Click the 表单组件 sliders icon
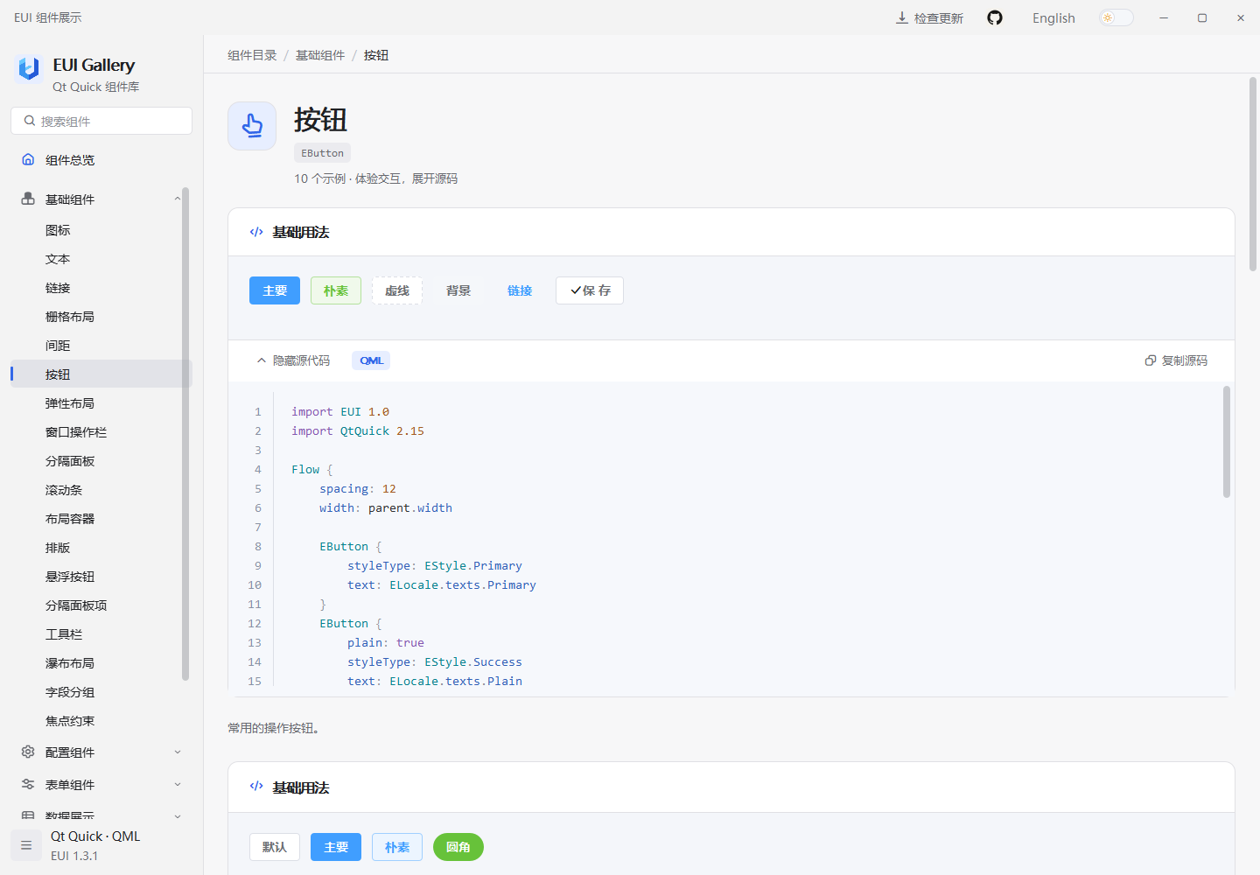The width and height of the screenshot is (1260, 875). tap(28, 784)
